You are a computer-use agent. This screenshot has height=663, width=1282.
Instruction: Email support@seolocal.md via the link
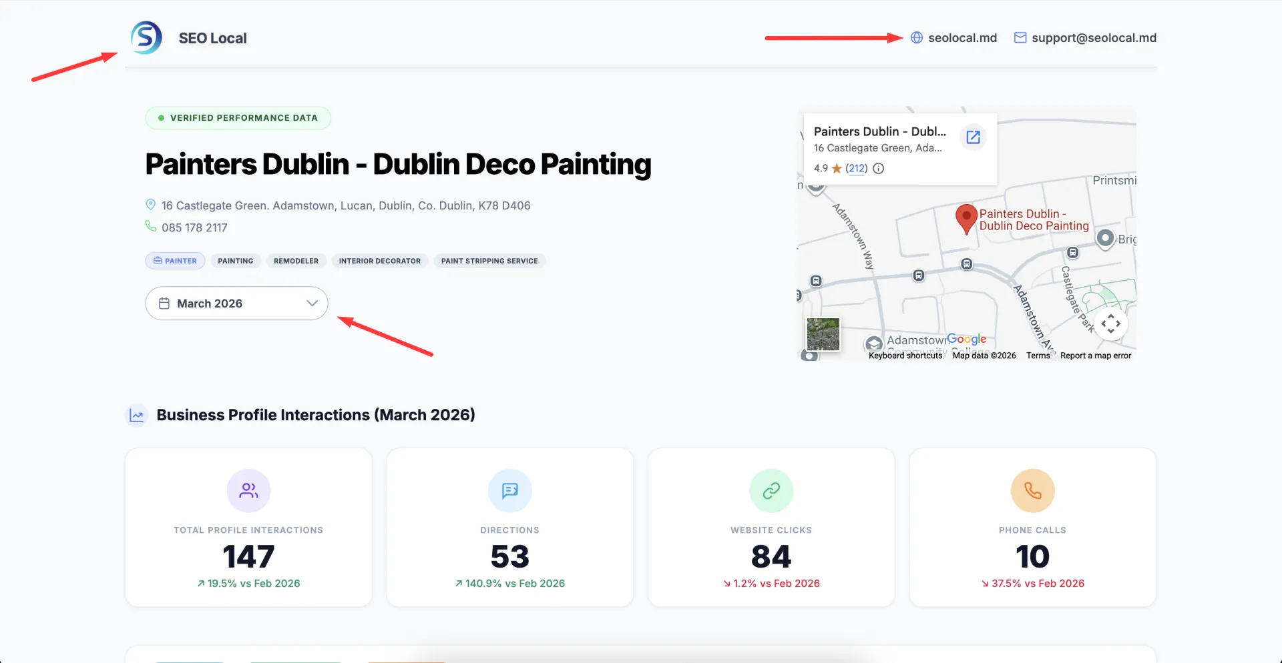pyautogui.click(x=1094, y=38)
